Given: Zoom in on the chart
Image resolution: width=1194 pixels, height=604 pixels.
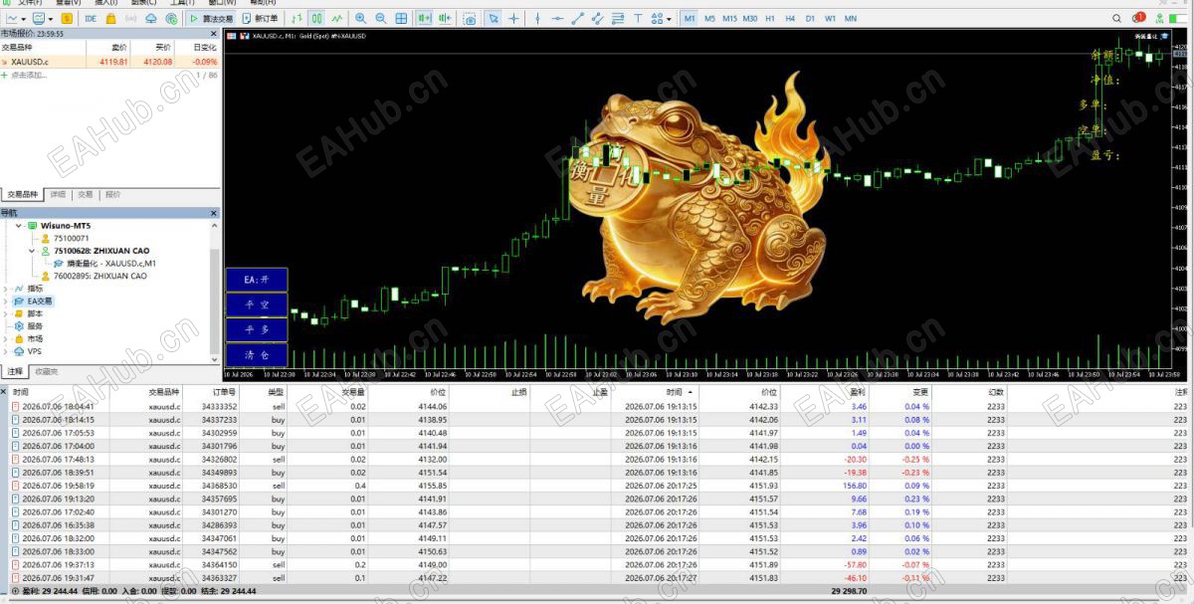Looking at the screenshot, I should [x=360, y=18].
